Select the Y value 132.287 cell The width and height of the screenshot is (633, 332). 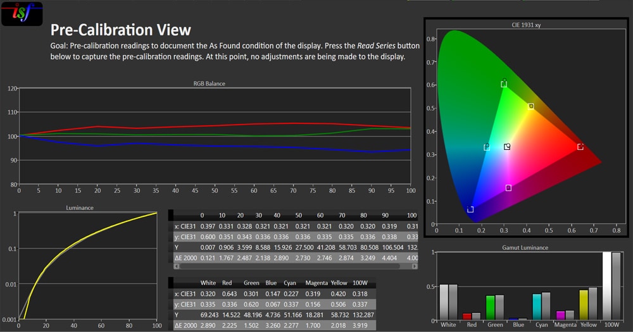point(363,315)
